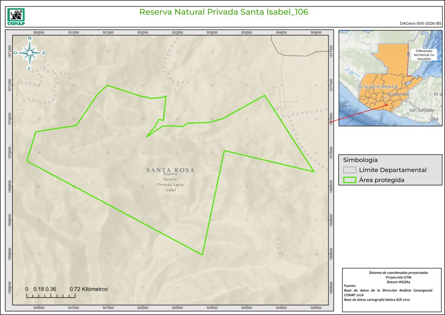Image resolution: width=445 pixels, height=315 pixels.
Task: Click the Fuente: heading in the source box
Action: pos(350,286)
